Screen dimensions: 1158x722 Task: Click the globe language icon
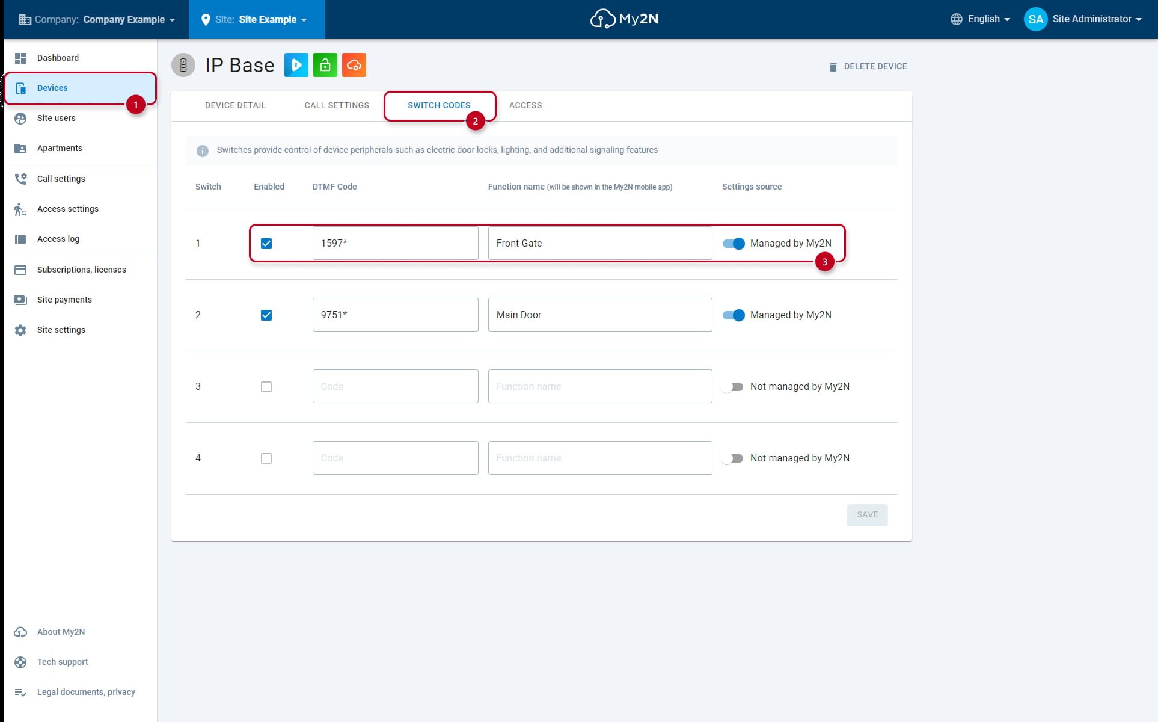(956, 19)
